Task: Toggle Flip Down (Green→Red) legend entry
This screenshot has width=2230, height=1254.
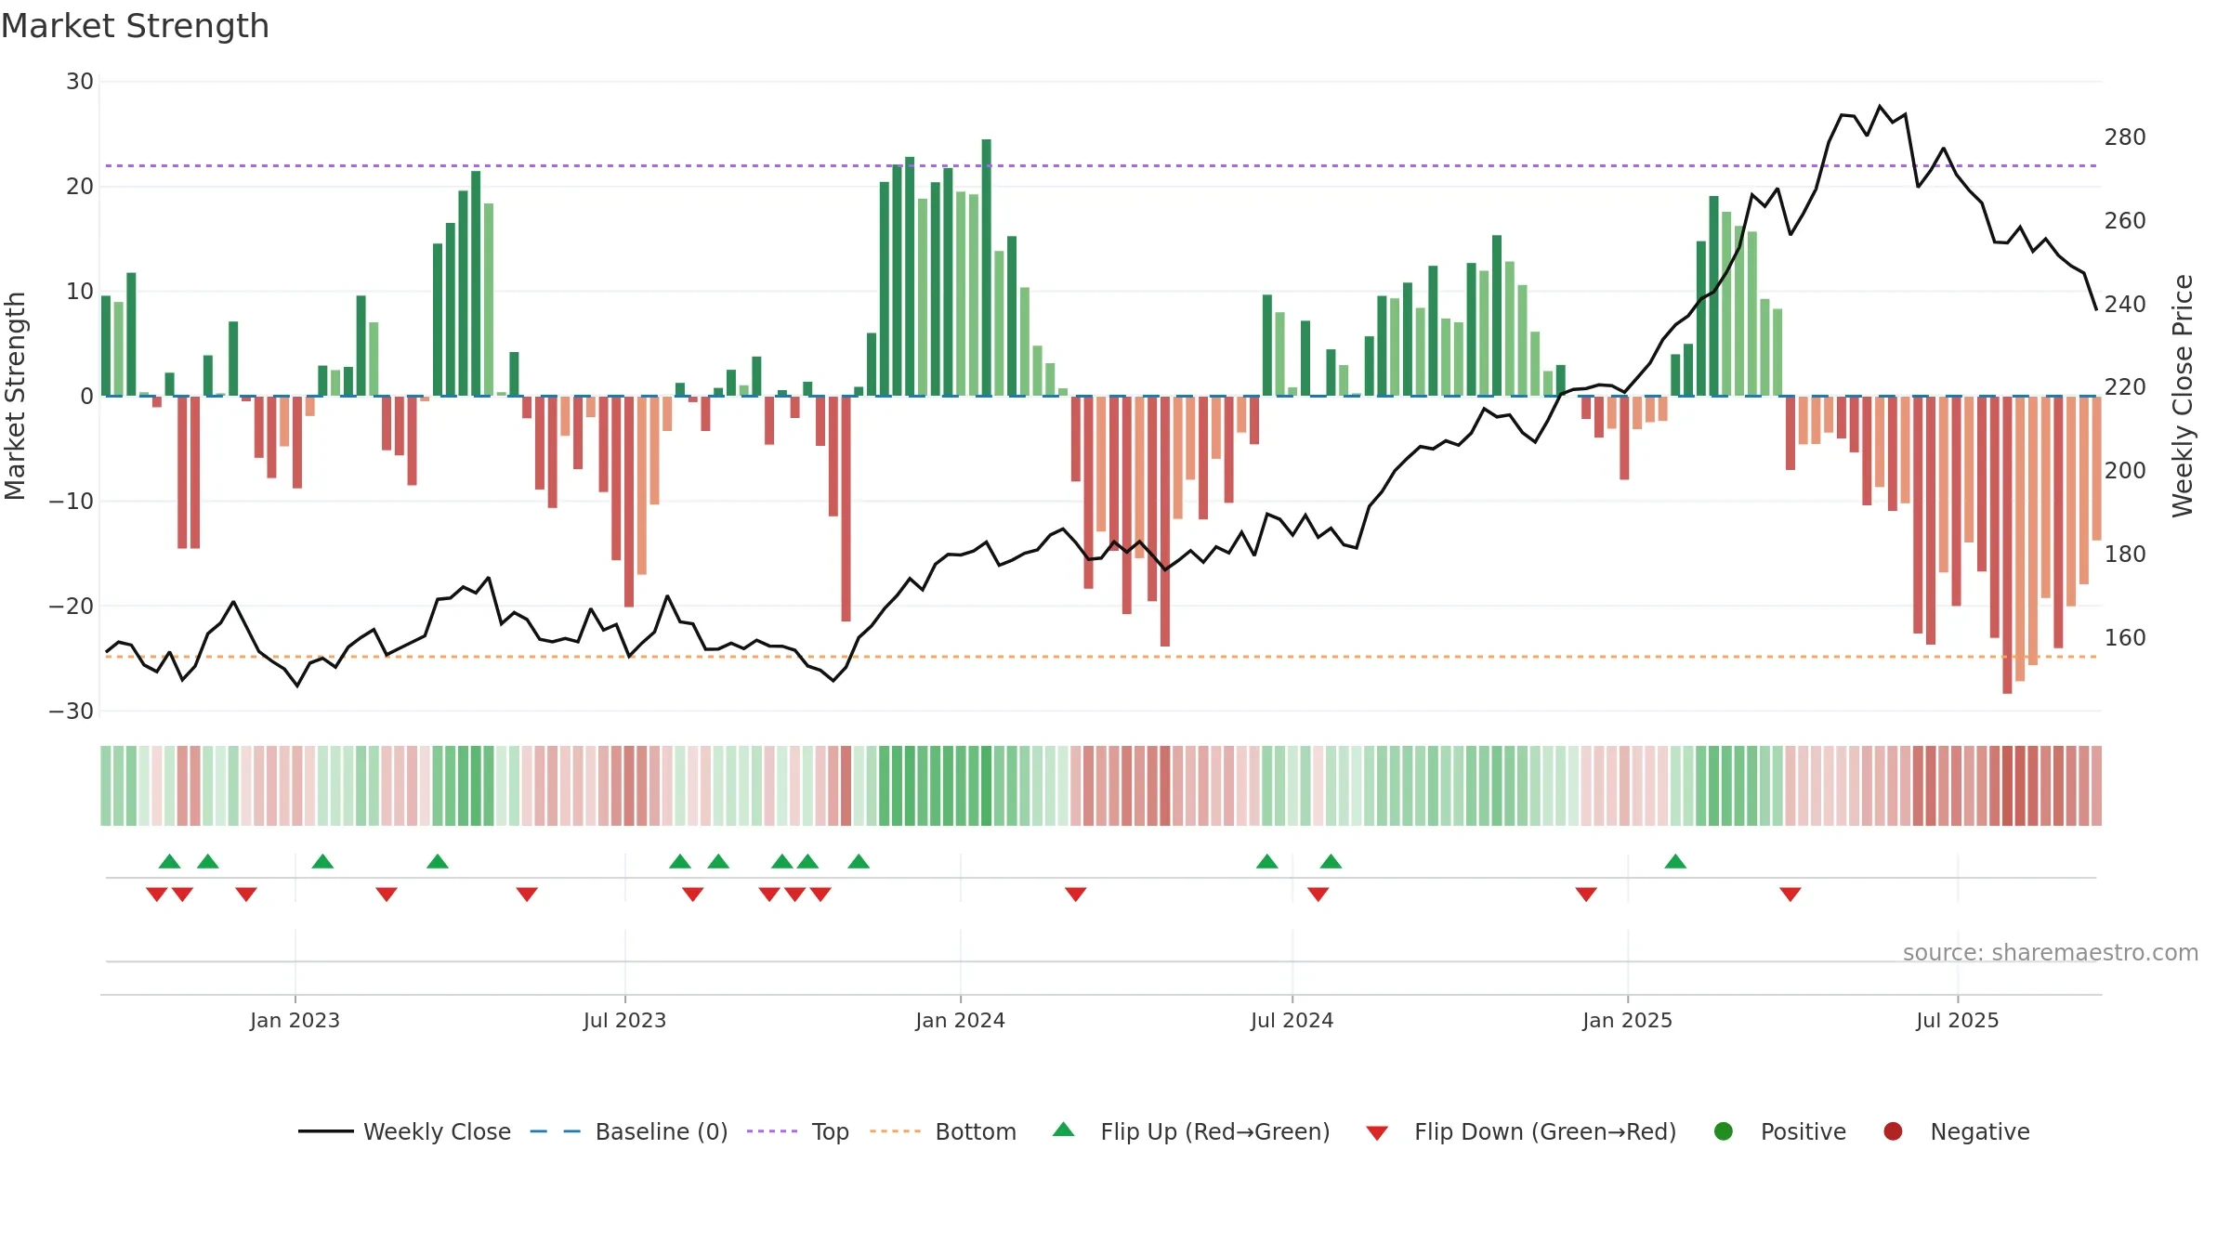Action: pyautogui.click(x=1521, y=1131)
